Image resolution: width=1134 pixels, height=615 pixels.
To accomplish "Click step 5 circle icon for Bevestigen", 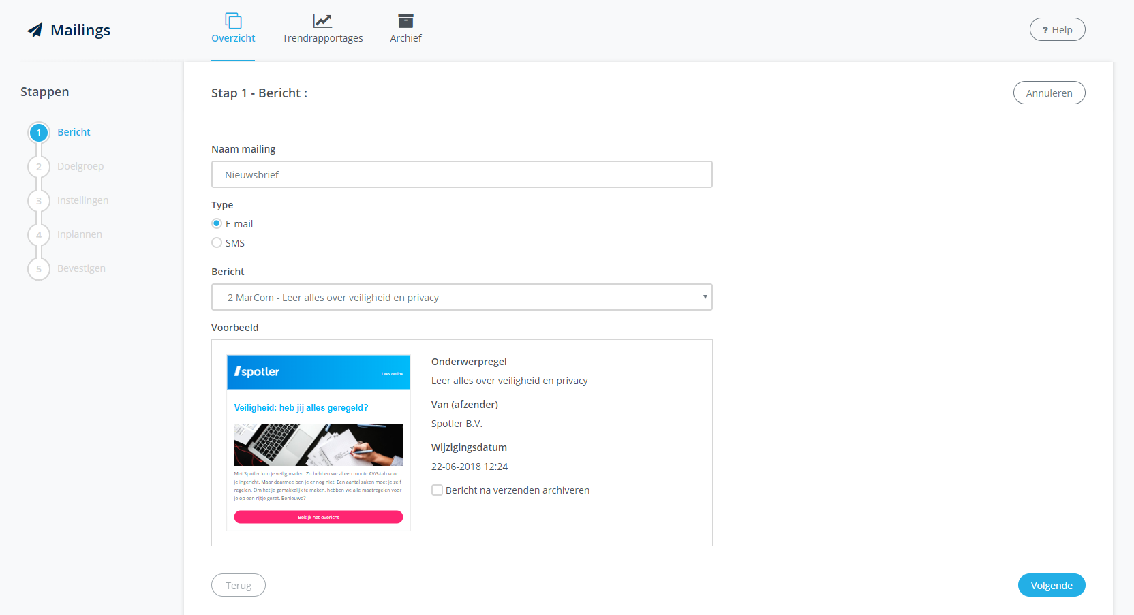I will 39,269.
